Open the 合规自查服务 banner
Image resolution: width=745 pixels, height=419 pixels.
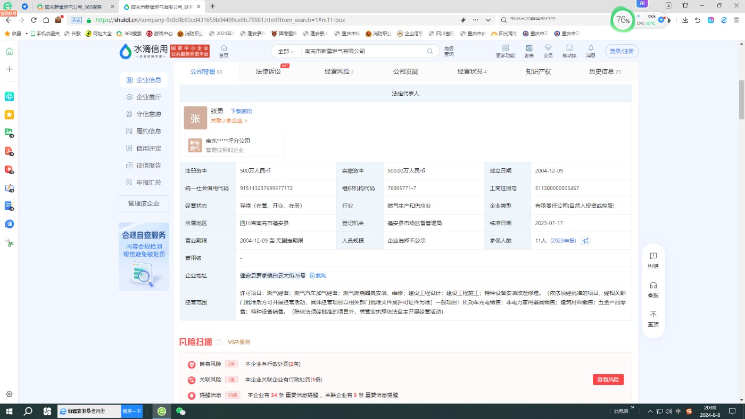point(144,257)
